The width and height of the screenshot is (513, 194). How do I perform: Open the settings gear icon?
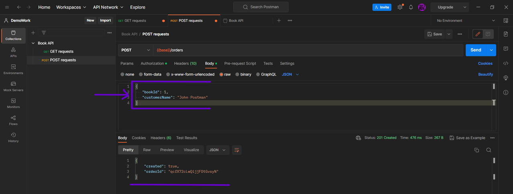tap(400, 7)
